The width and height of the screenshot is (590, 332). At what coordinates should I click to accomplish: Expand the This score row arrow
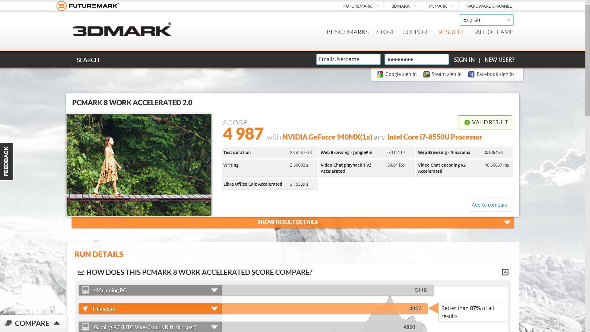(x=214, y=309)
